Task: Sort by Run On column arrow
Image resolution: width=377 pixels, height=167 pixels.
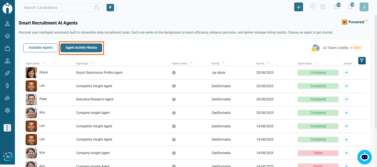Action: 268,63
